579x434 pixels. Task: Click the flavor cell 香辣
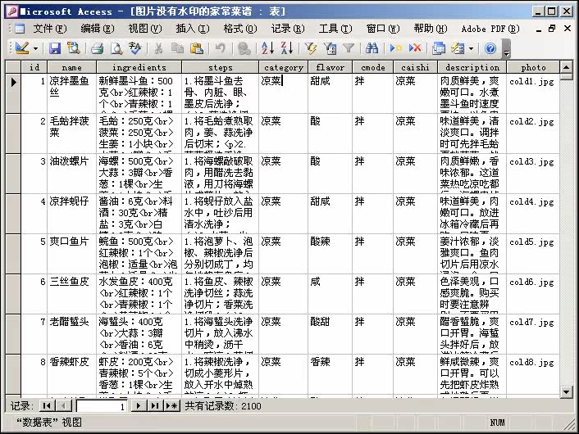coord(330,374)
